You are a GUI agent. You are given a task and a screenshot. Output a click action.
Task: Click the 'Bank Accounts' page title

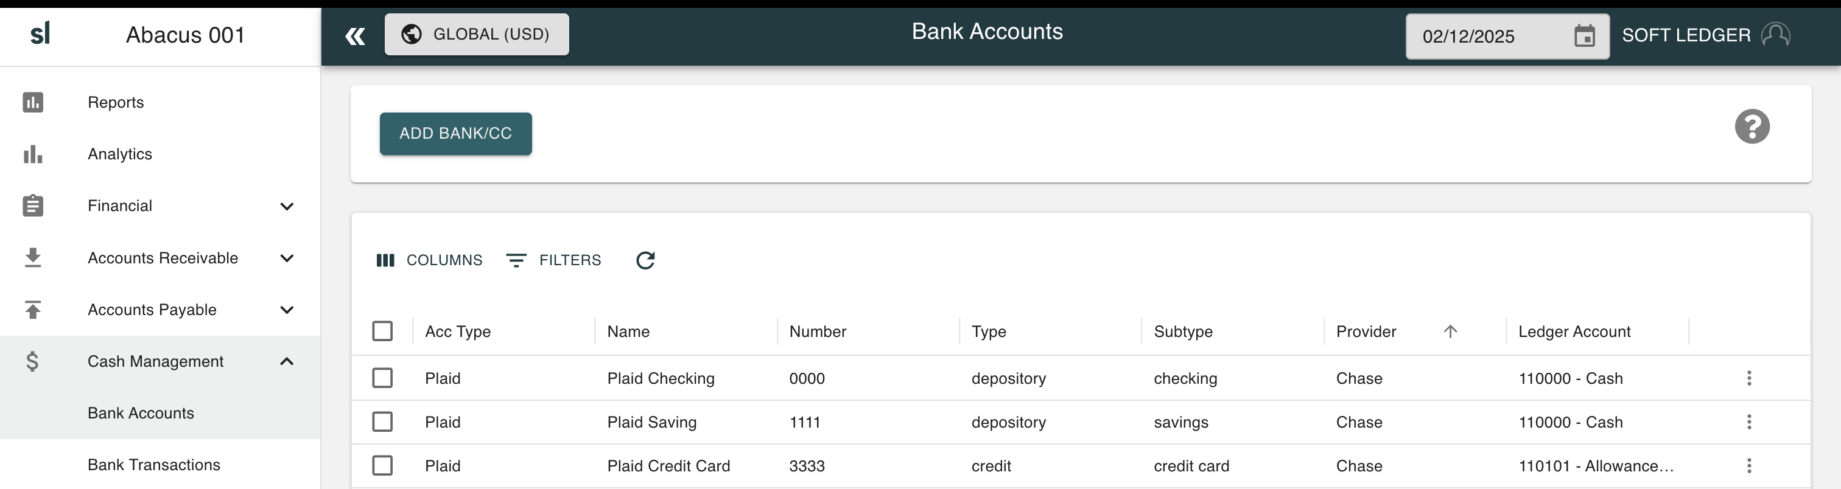[x=987, y=32]
